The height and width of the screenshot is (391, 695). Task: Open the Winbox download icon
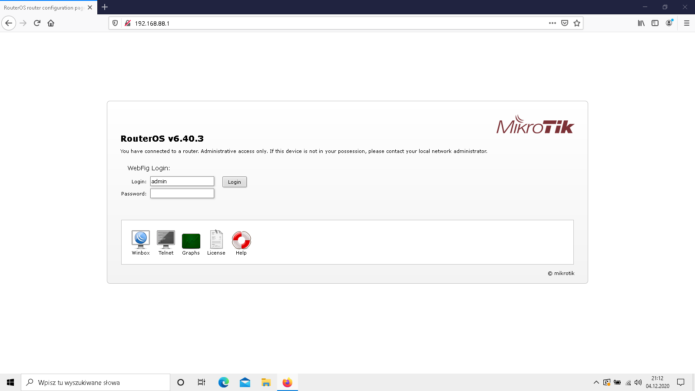click(x=141, y=242)
